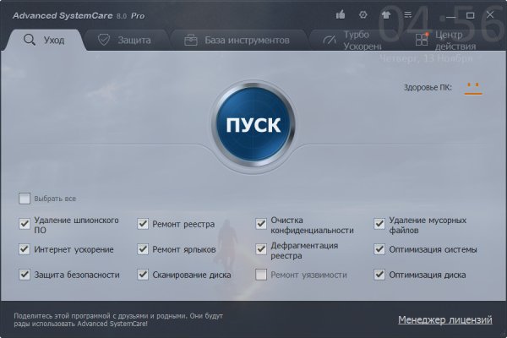Click the magnifier icon on Уход tab
The width and height of the screenshot is (507, 338).
point(30,40)
